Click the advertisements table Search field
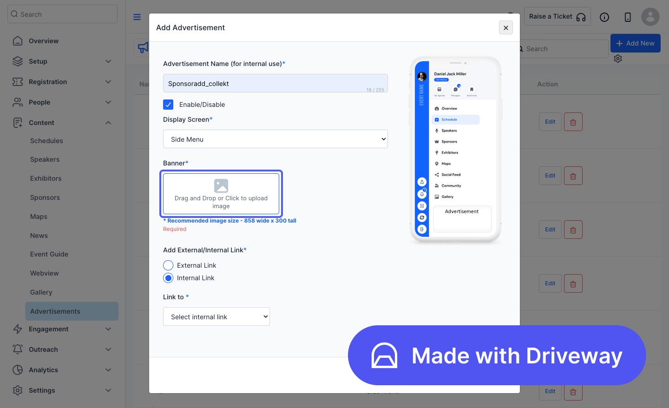This screenshot has width=669, height=408. pyautogui.click(x=564, y=49)
